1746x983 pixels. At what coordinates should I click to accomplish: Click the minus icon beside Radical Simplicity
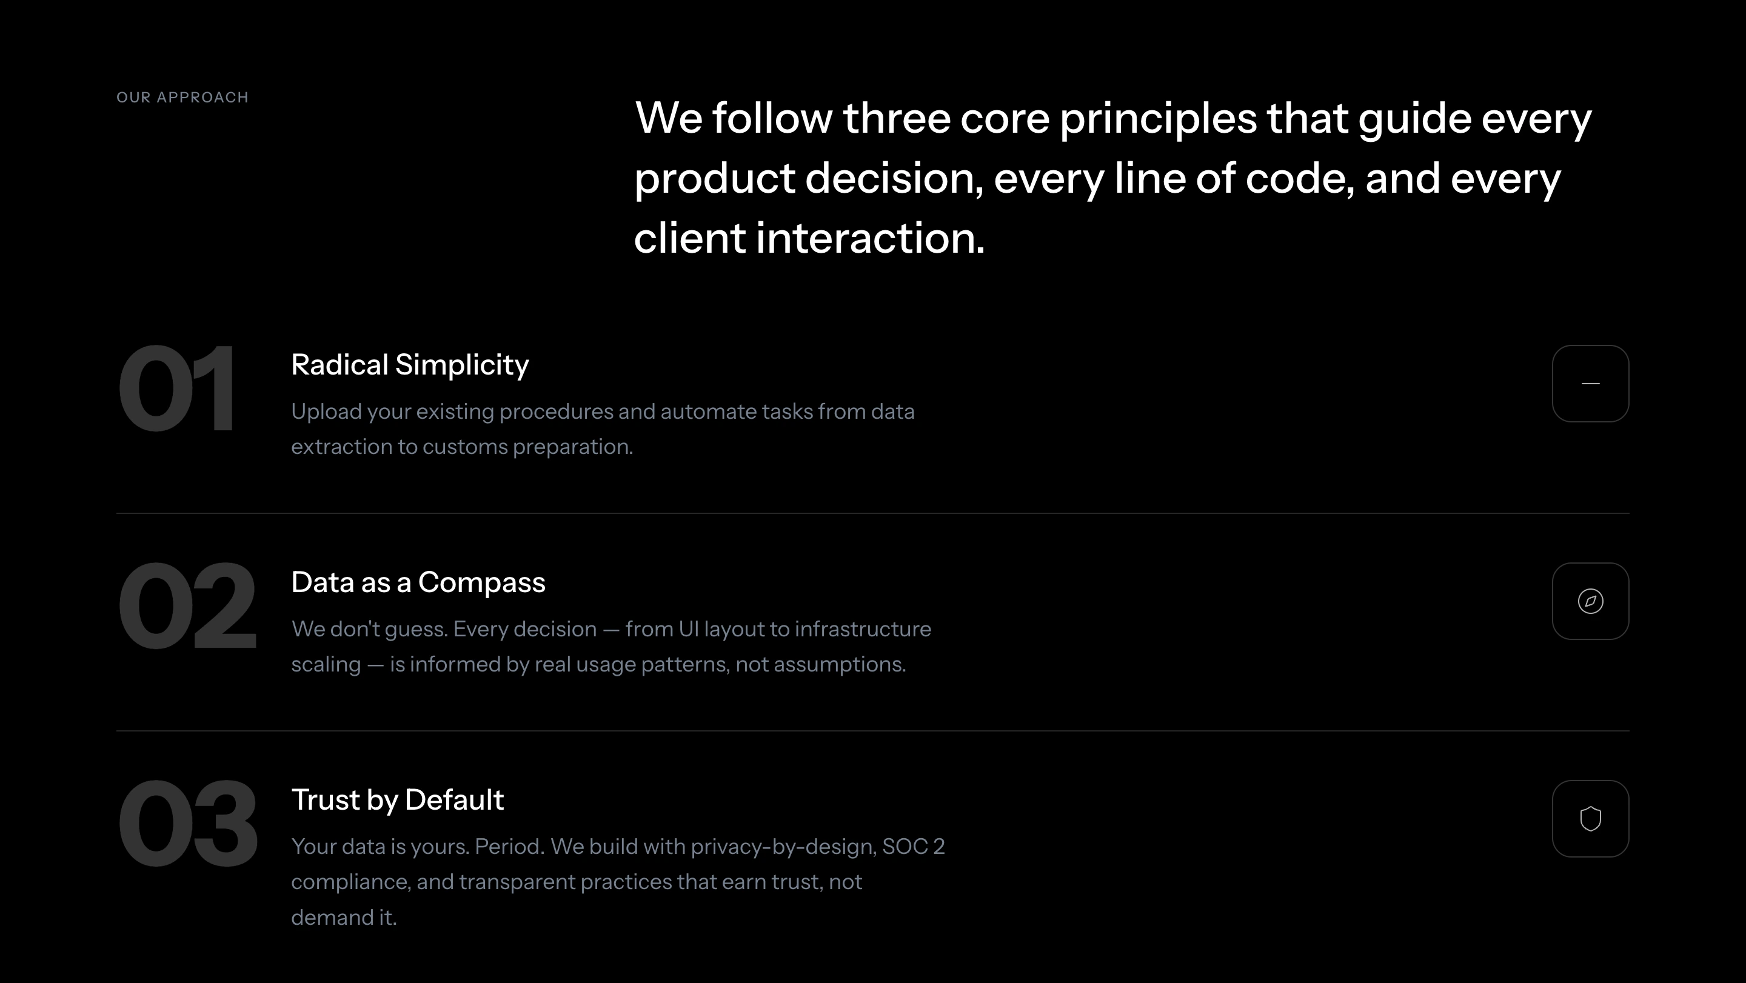point(1590,384)
